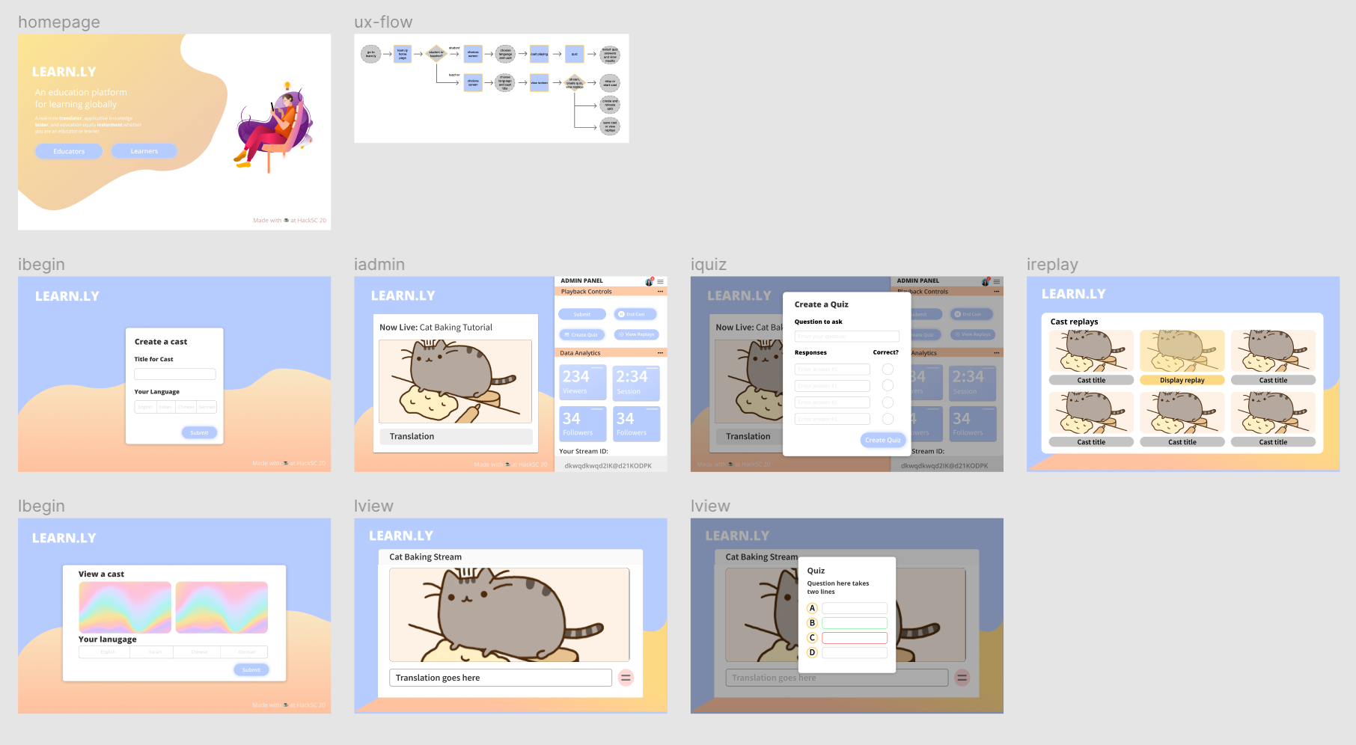Screen dimensions: 1356x745
Task: Click the user avatar icon in iadmin panel
Action: 650,281
